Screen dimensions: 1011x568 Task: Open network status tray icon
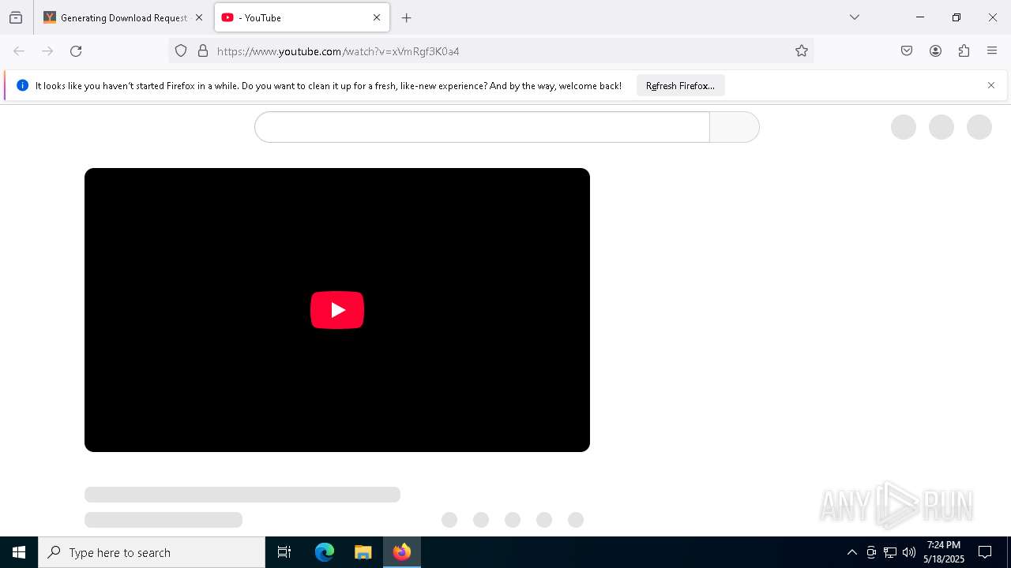point(890,552)
